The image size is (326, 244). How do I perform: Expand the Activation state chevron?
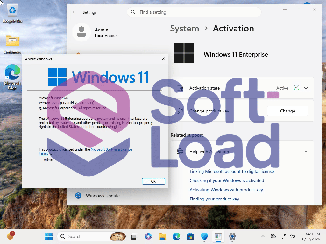306,88
